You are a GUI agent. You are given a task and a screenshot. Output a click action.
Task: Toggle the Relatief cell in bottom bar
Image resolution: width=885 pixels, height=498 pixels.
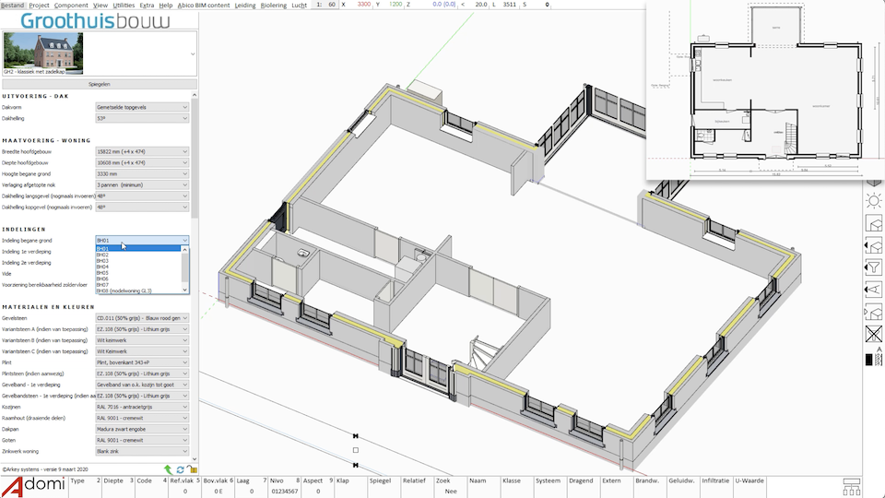click(x=414, y=480)
